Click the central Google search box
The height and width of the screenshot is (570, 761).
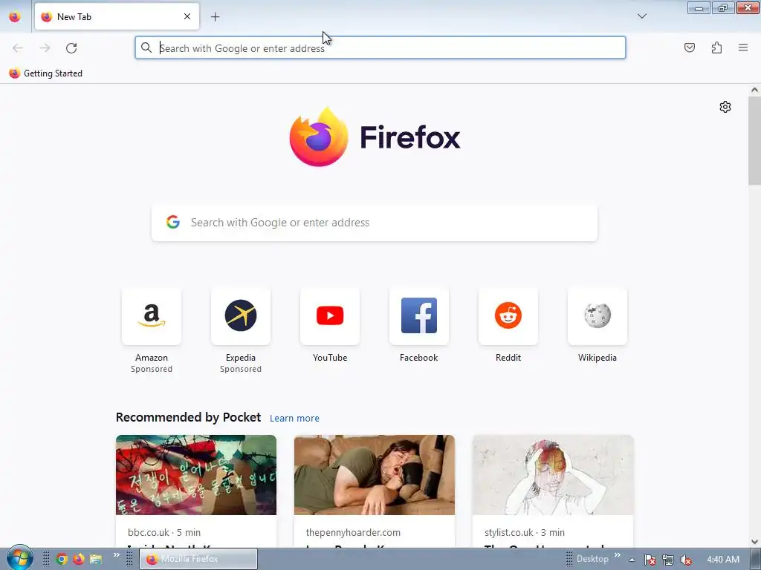click(375, 223)
